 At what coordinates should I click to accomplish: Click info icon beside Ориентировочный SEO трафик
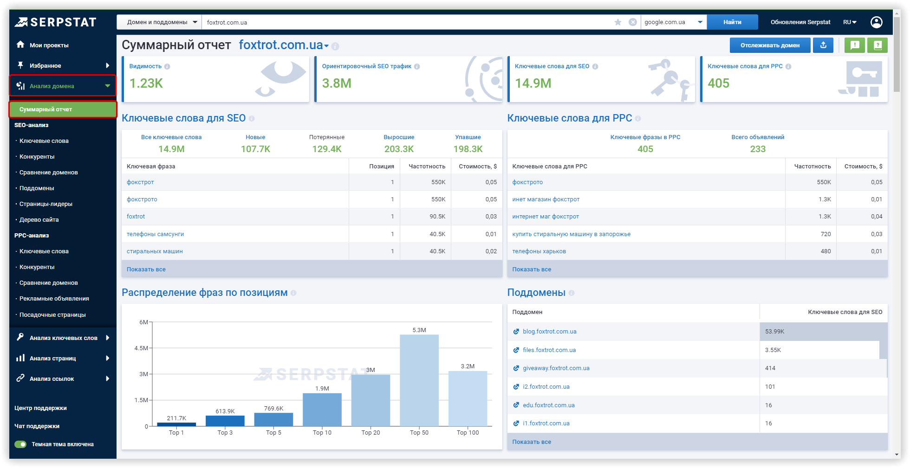pos(417,66)
